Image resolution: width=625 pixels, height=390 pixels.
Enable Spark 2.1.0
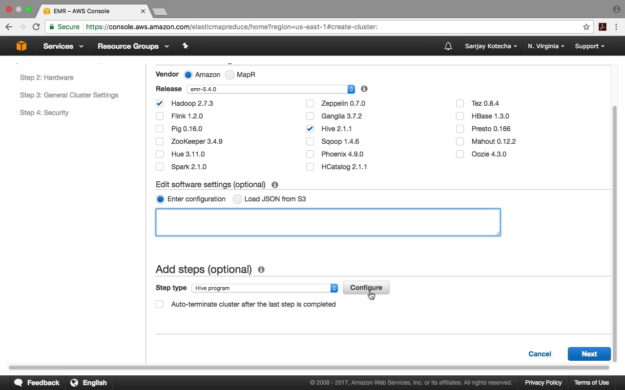click(160, 167)
